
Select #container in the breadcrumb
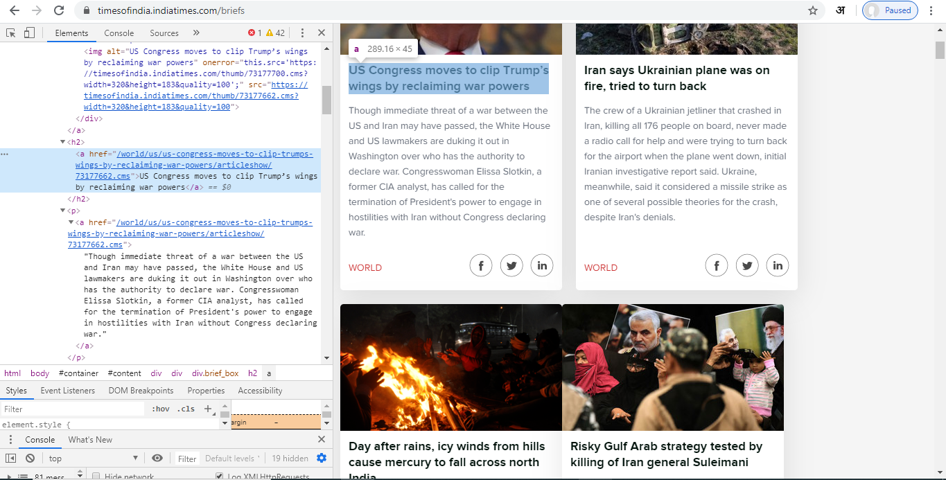(x=78, y=373)
